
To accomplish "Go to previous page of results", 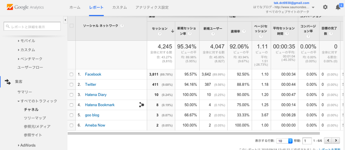I will (328, 141).
